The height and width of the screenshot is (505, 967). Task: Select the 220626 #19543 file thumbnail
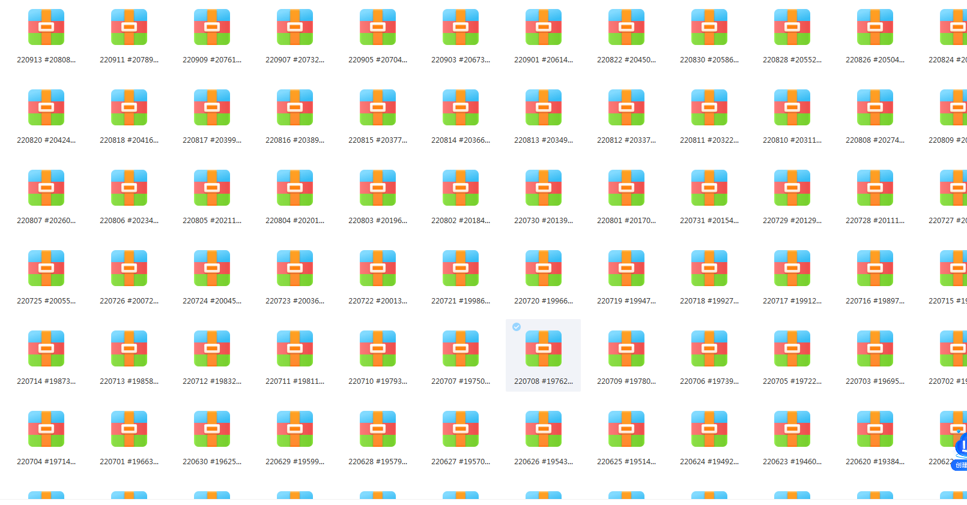[544, 429]
